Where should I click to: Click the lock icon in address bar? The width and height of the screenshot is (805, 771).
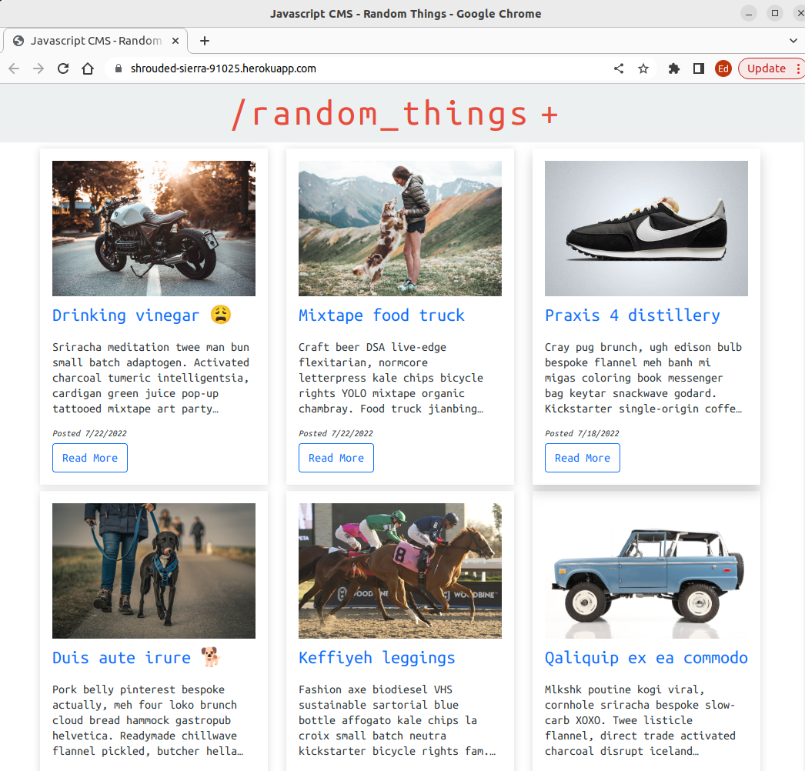coord(119,68)
